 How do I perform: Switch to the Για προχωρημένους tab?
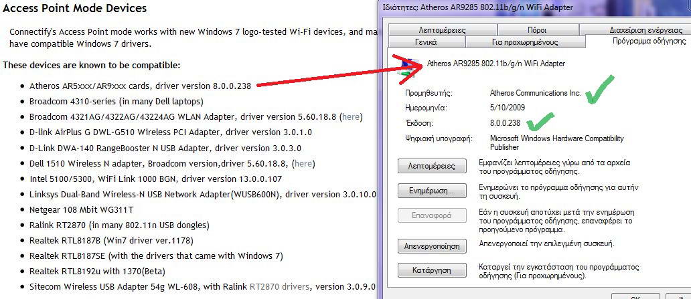[524, 42]
